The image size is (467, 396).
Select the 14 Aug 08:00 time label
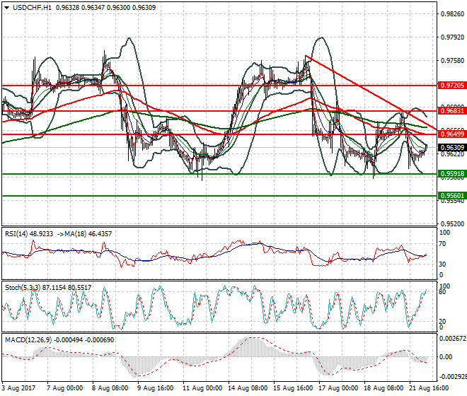pos(246,388)
